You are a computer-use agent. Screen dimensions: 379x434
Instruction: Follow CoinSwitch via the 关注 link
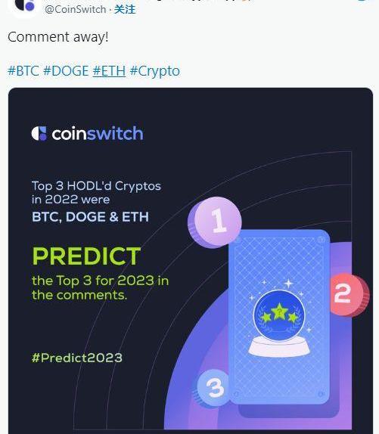[x=125, y=9]
